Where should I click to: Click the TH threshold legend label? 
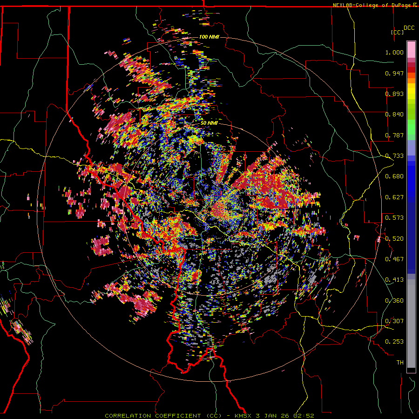400,363
